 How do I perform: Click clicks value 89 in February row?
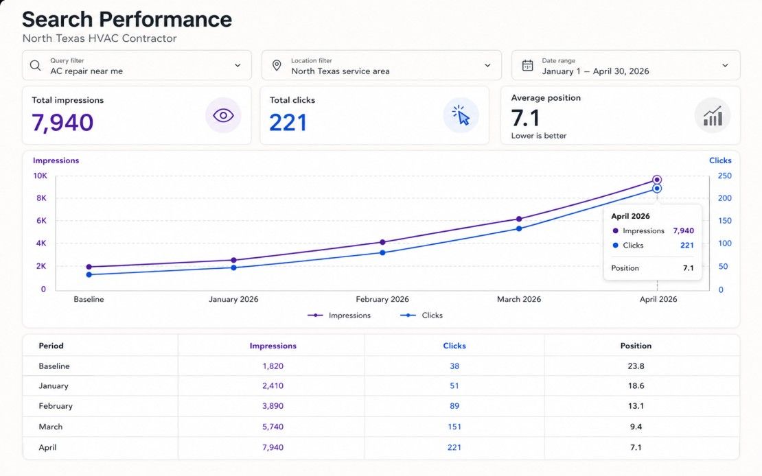click(454, 406)
